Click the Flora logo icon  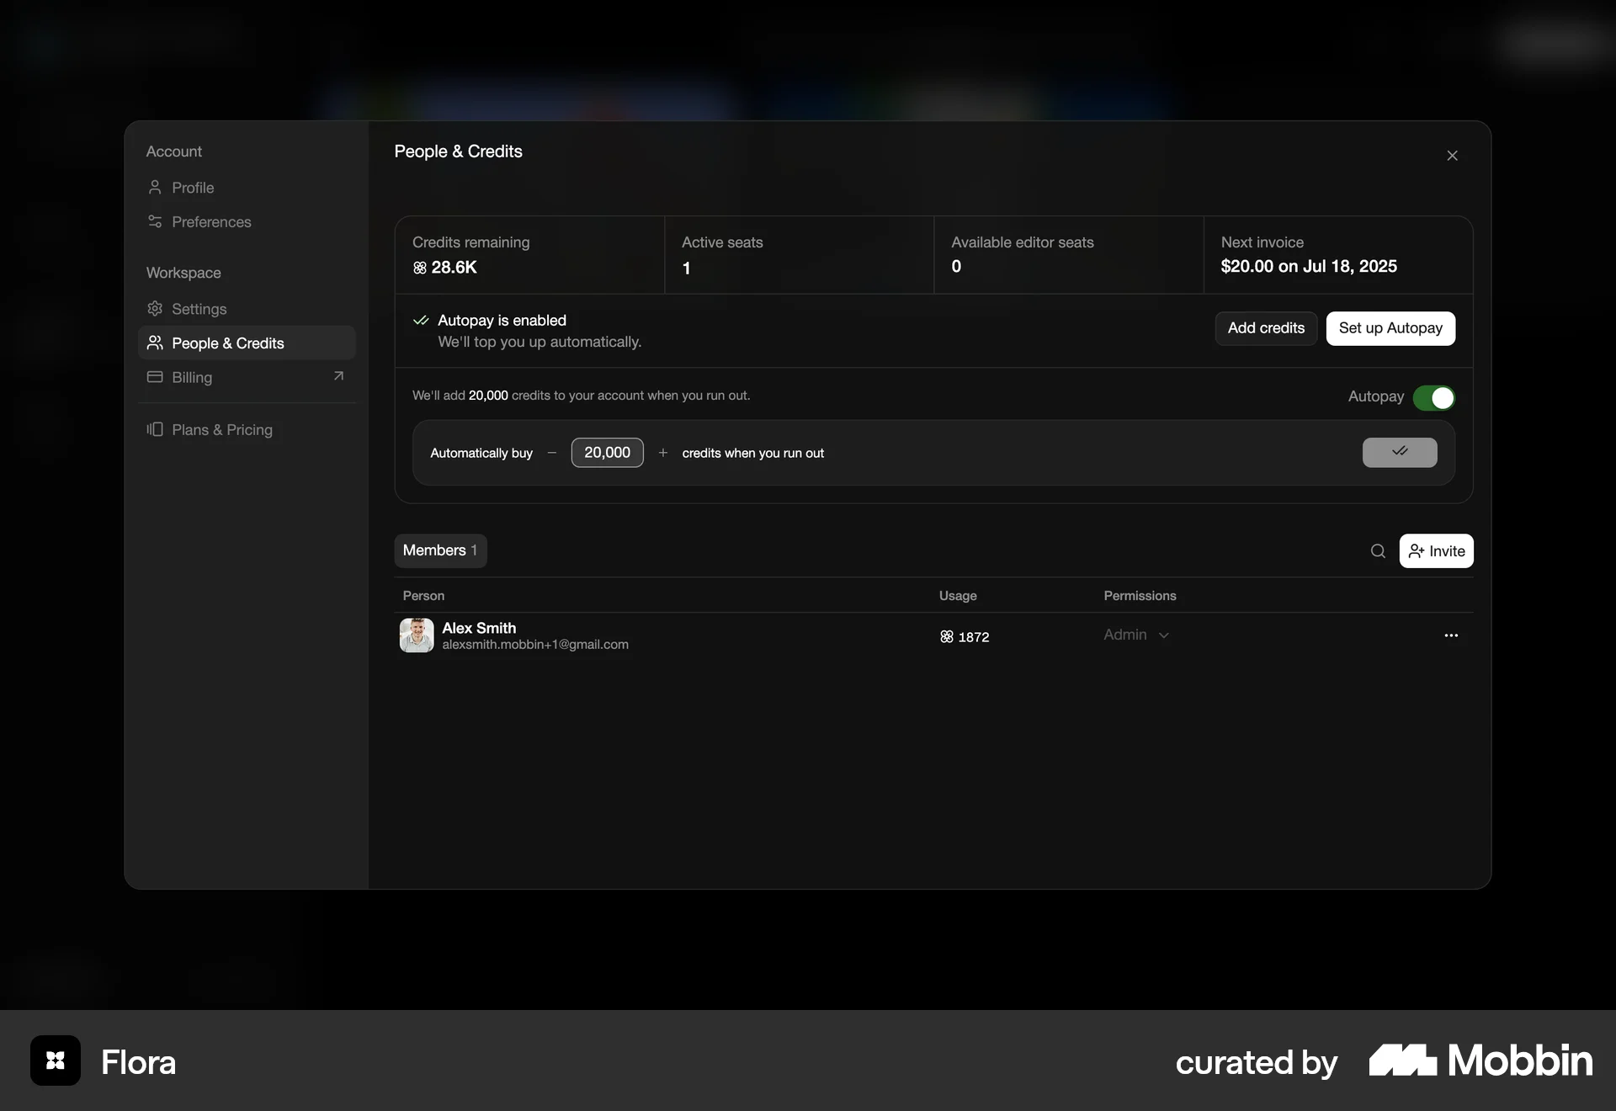coord(56,1060)
